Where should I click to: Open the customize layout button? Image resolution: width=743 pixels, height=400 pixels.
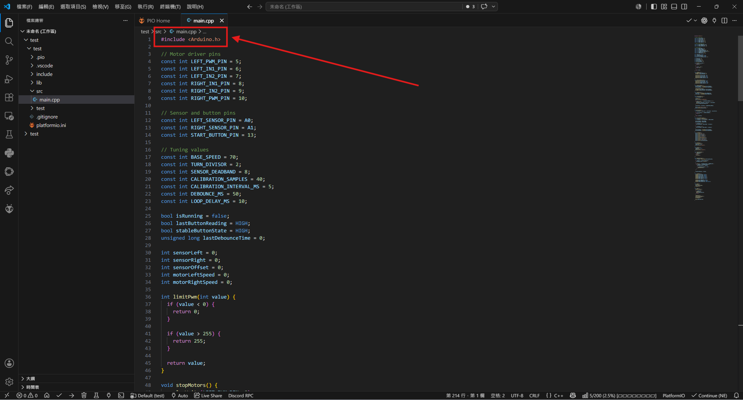click(x=664, y=7)
